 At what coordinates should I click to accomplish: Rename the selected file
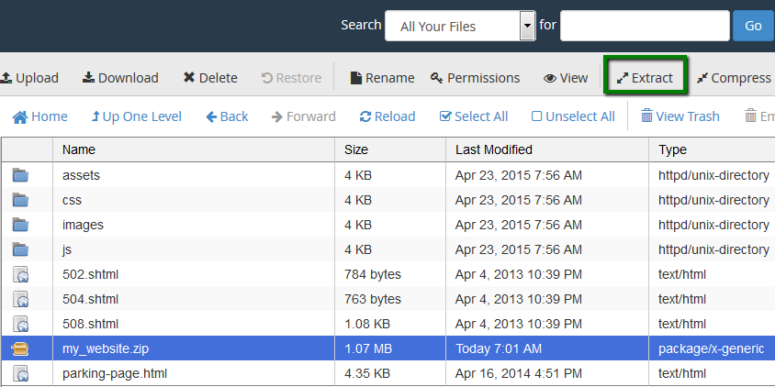[382, 78]
